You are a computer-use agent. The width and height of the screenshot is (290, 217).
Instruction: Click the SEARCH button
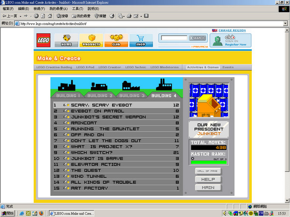(x=197, y=38)
